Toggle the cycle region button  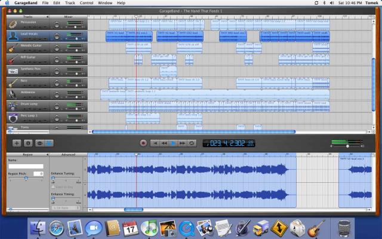192,143
